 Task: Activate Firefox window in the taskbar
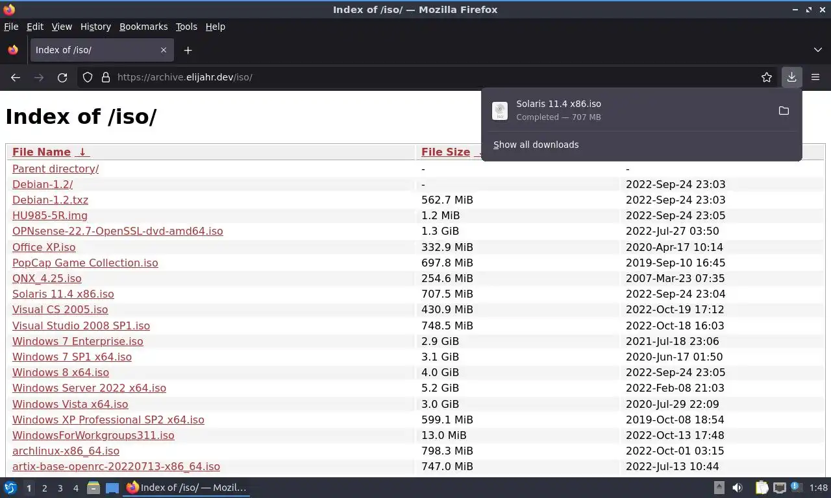187,488
